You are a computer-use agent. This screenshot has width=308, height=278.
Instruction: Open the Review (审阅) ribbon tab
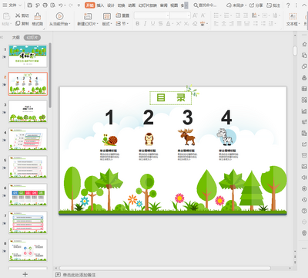pyautogui.click(x=164, y=5)
